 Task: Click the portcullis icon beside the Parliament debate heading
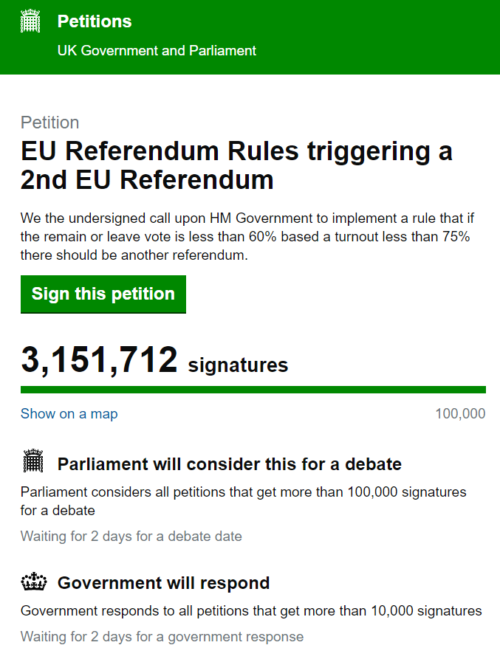[33, 463]
